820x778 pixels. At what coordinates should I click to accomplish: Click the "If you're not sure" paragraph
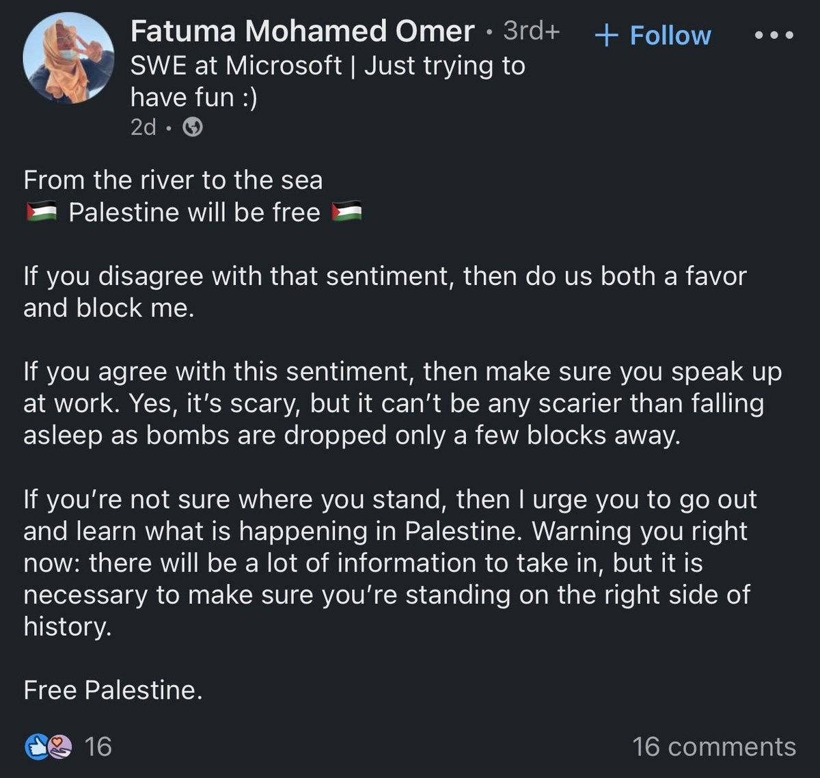click(389, 563)
